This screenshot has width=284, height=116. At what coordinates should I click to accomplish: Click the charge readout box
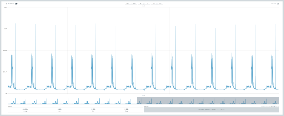tap(126, 110)
